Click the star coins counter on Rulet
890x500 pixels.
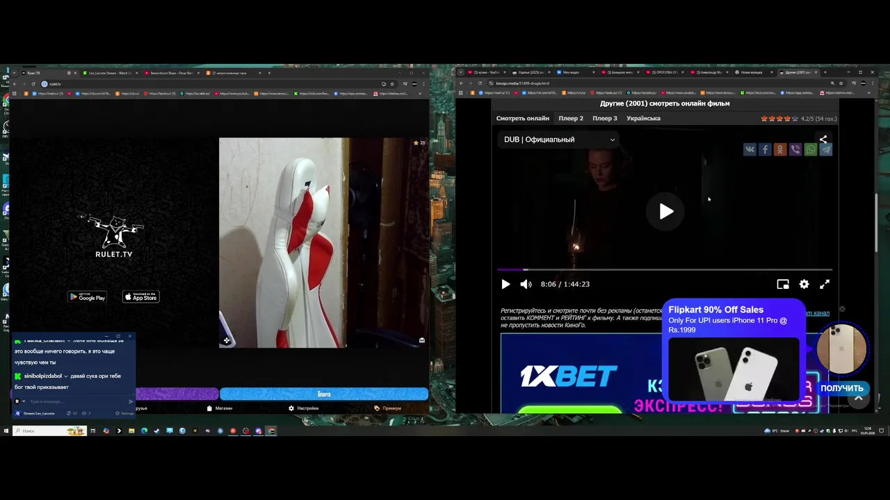pyautogui.click(x=419, y=142)
